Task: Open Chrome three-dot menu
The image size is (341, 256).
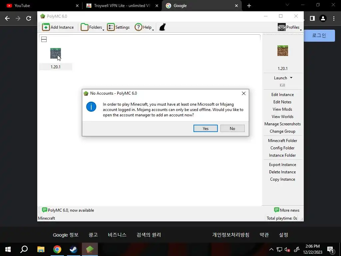Action: pos(334,19)
